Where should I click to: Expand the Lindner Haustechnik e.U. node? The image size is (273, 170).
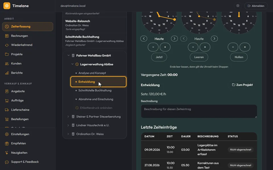click(68, 125)
